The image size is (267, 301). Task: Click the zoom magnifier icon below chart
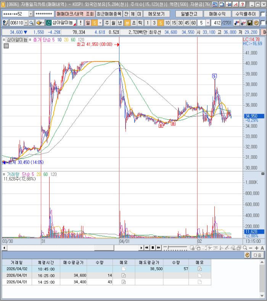245,248
